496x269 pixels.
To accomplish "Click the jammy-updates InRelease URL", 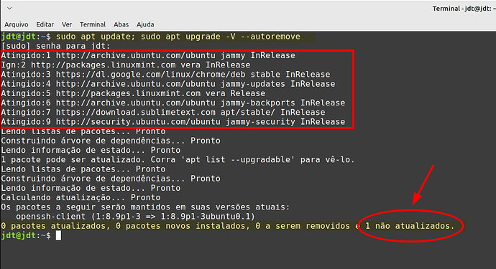I will (136, 84).
